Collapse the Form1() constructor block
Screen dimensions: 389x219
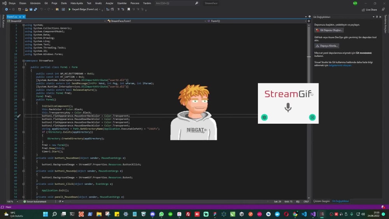coord(24,100)
